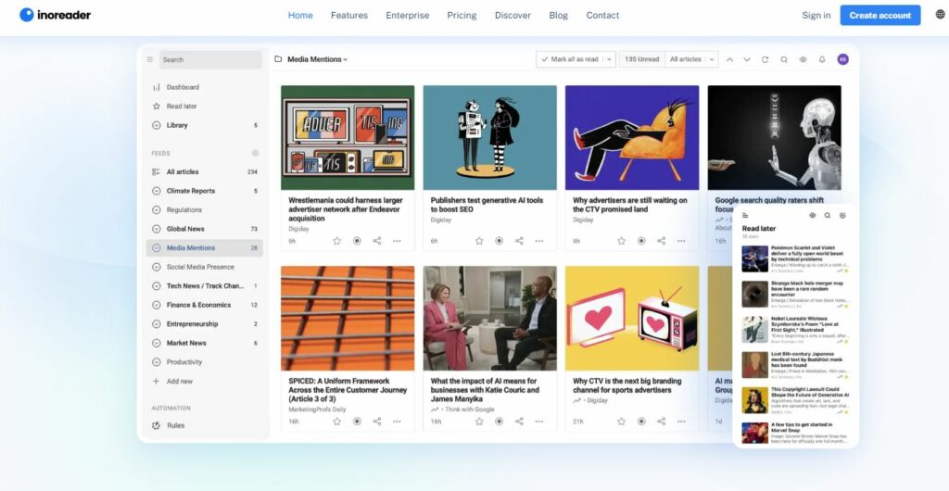Image resolution: width=949 pixels, height=491 pixels.
Task: Open the Wrestlemania article thumbnail
Action: pos(348,137)
